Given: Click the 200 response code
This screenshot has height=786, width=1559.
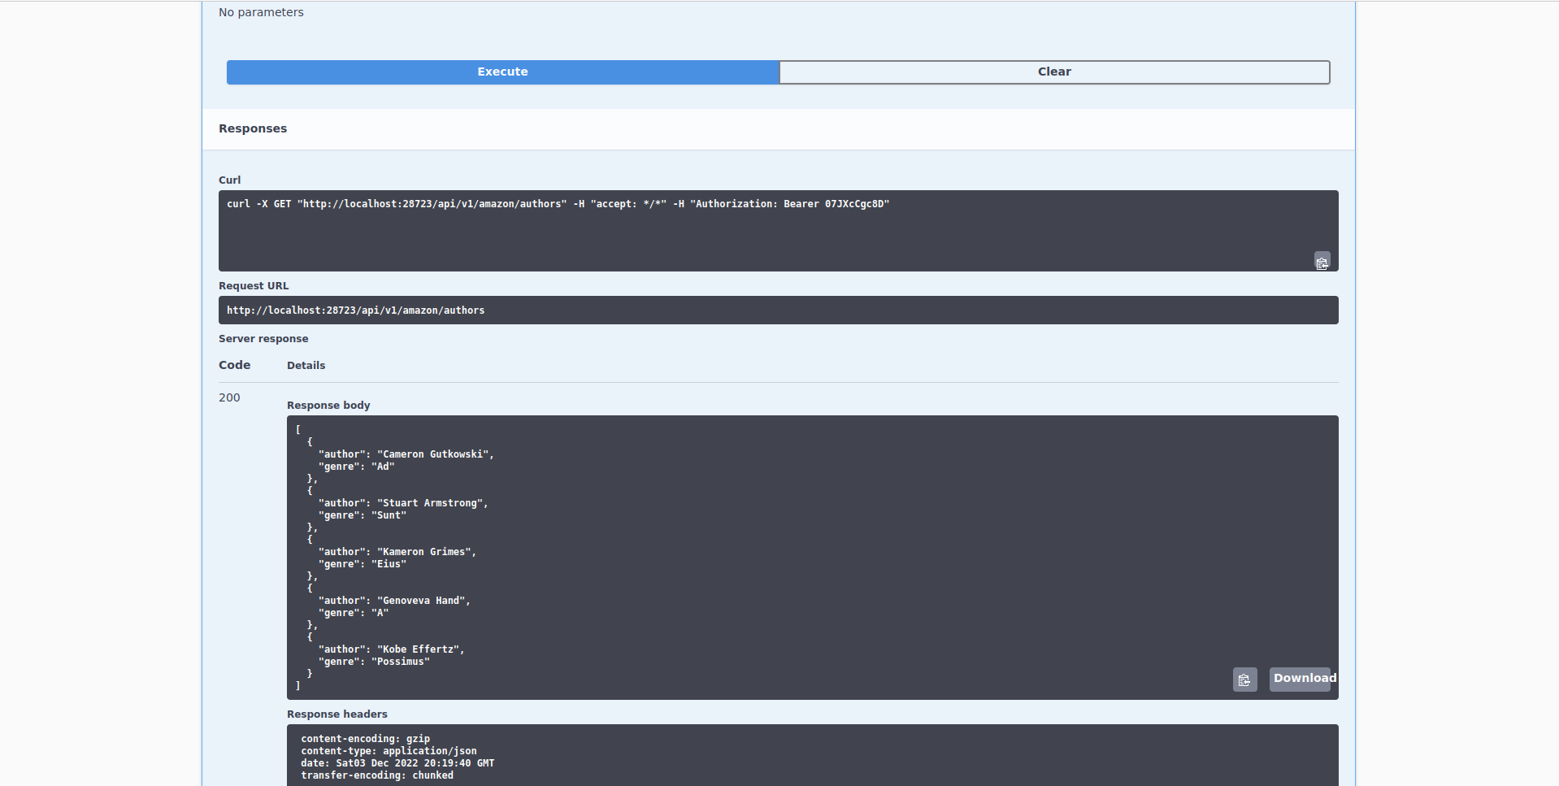Looking at the screenshot, I should [229, 397].
